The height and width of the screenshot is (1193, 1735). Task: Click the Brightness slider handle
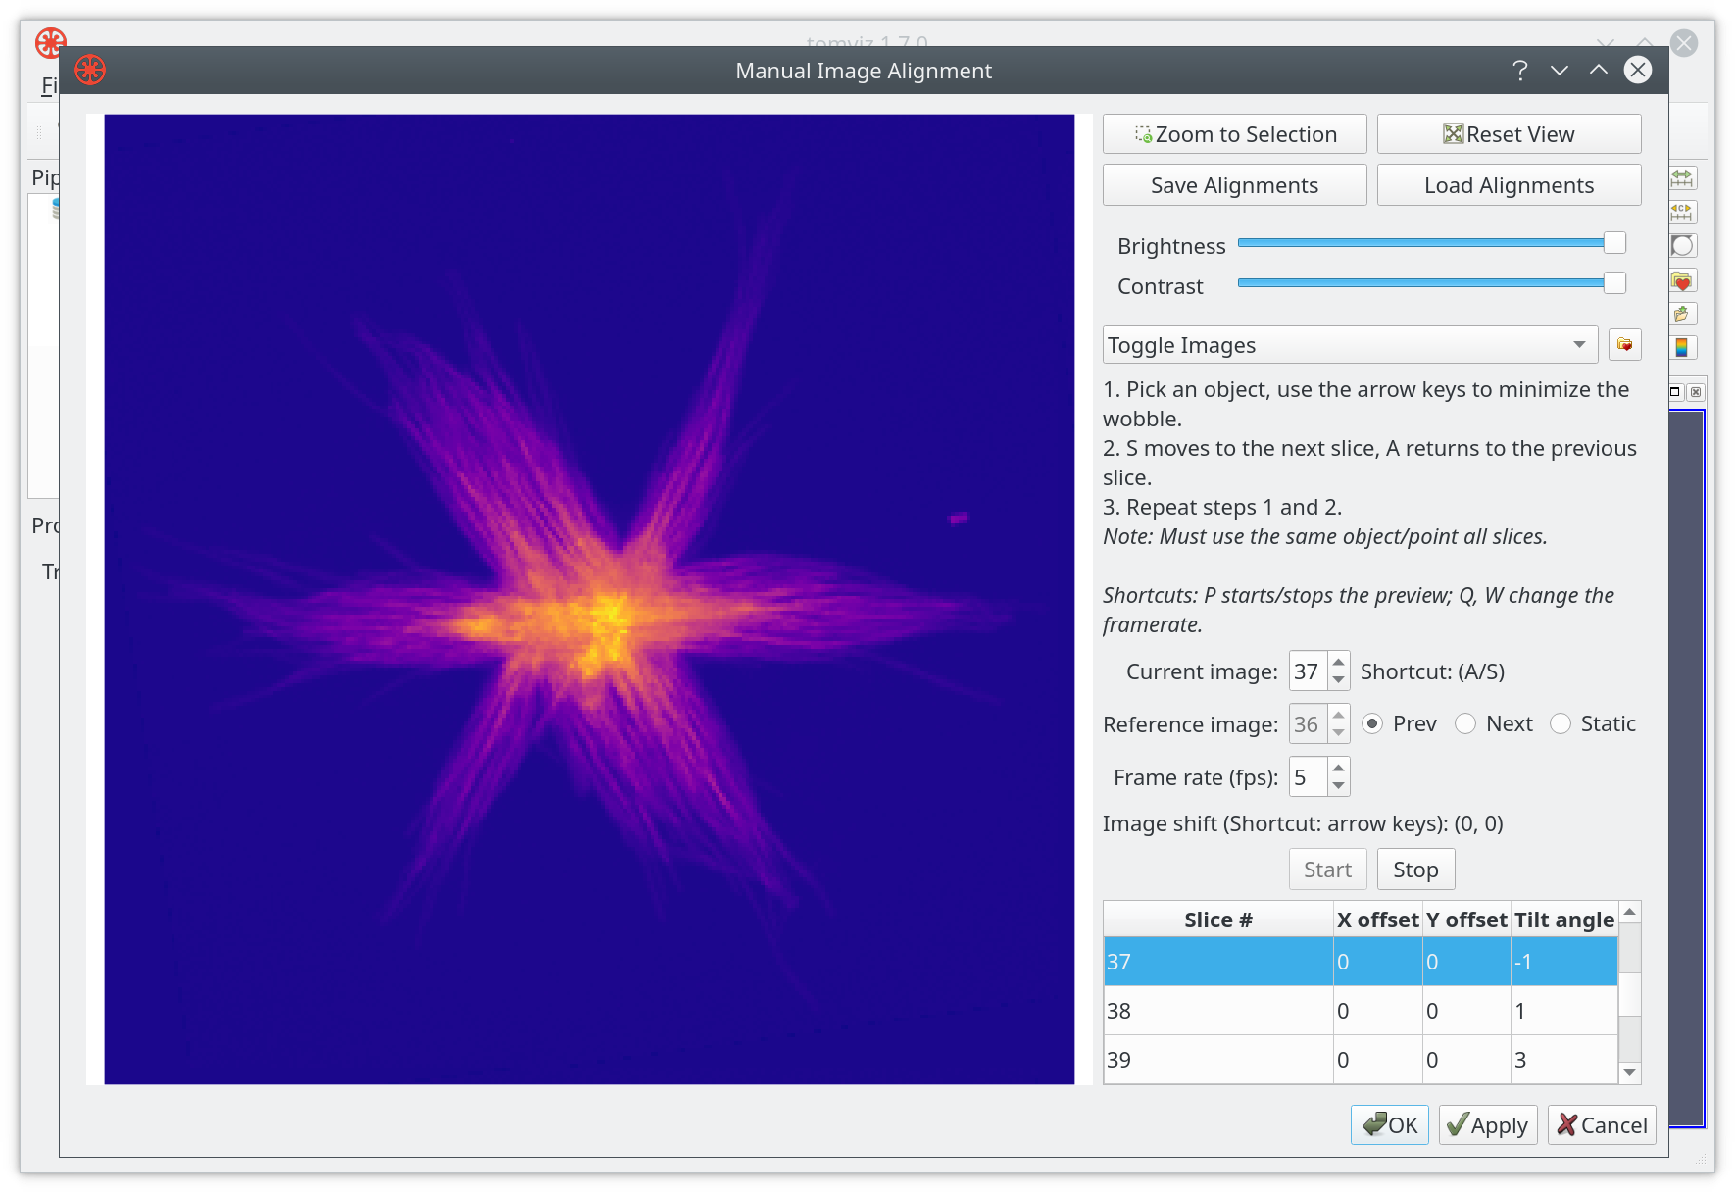[x=1614, y=243]
